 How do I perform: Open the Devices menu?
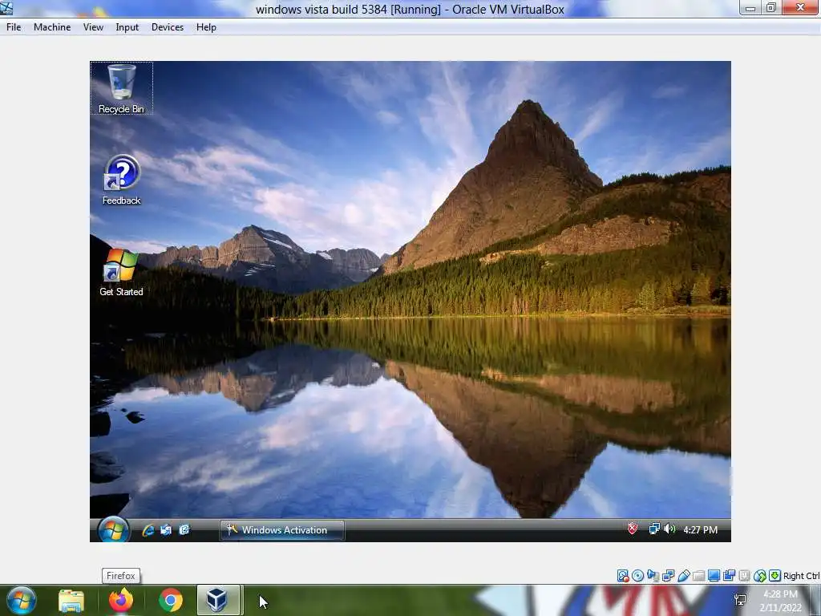pos(167,27)
